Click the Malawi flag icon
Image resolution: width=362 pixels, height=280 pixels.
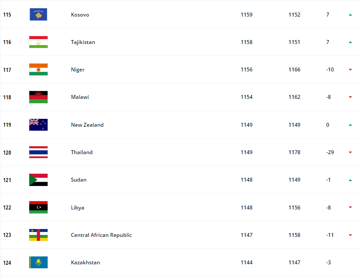coord(38,97)
